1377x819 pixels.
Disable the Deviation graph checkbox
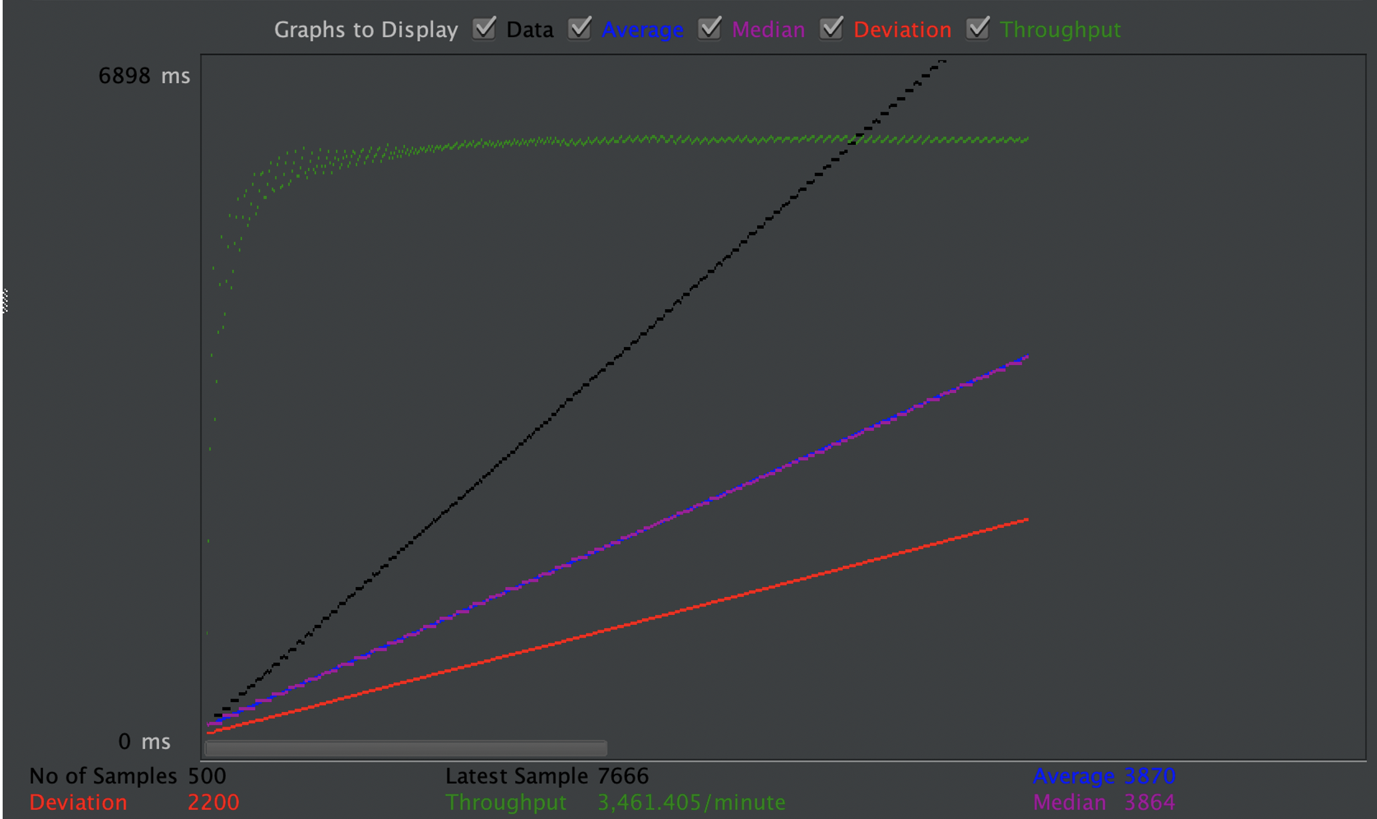click(832, 29)
